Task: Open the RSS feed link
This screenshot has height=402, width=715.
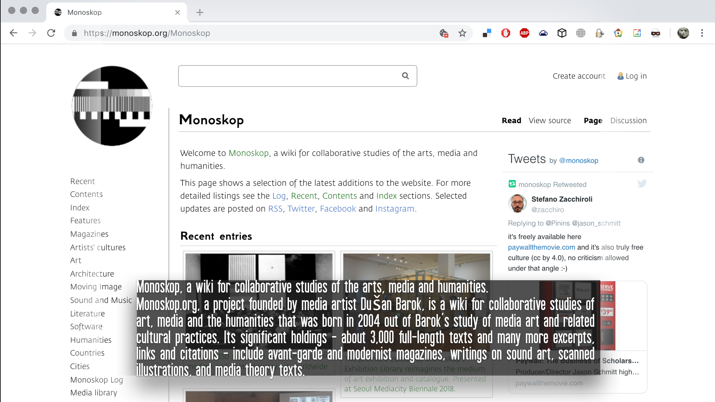Action: click(275, 209)
